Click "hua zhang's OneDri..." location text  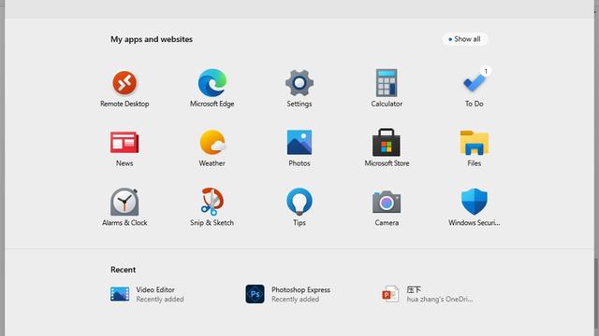click(x=440, y=300)
